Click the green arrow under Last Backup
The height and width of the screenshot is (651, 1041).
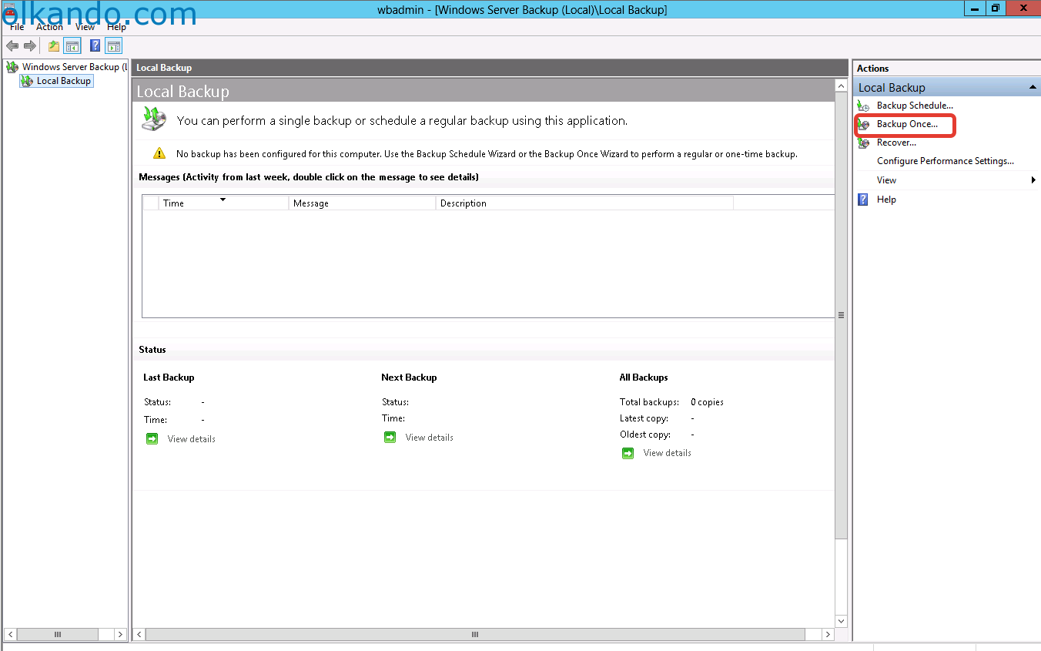(x=152, y=439)
